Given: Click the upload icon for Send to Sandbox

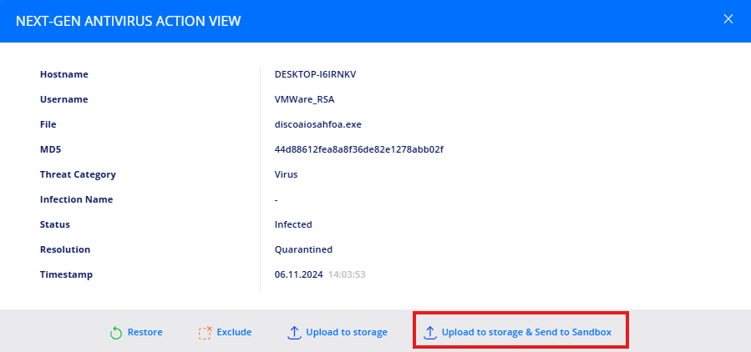Looking at the screenshot, I should (x=430, y=333).
